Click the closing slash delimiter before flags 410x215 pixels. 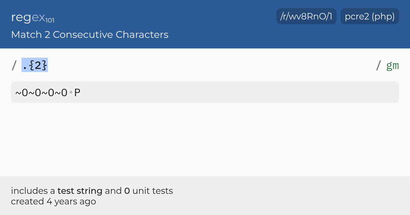(x=379, y=65)
